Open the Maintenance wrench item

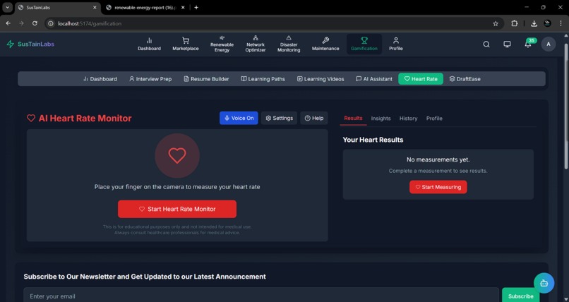click(x=325, y=44)
